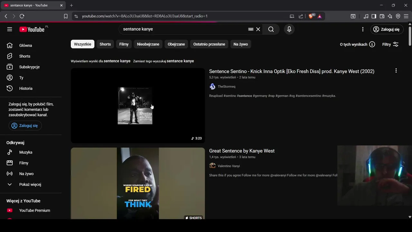Image resolution: width=412 pixels, height=232 pixels.
Task: Select the Wszystkie filter chip
Action: (x=82, y=44)
